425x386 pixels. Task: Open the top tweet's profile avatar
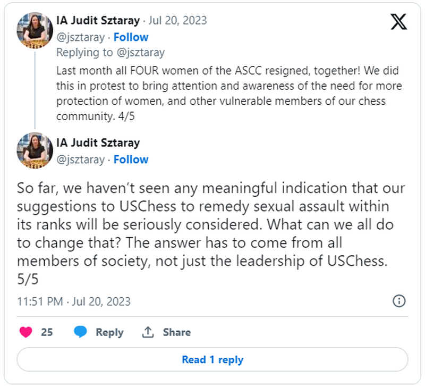[35, 30]
